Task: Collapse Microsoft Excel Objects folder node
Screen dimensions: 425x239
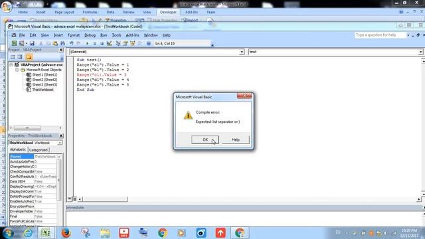Action: click(17, 70)
